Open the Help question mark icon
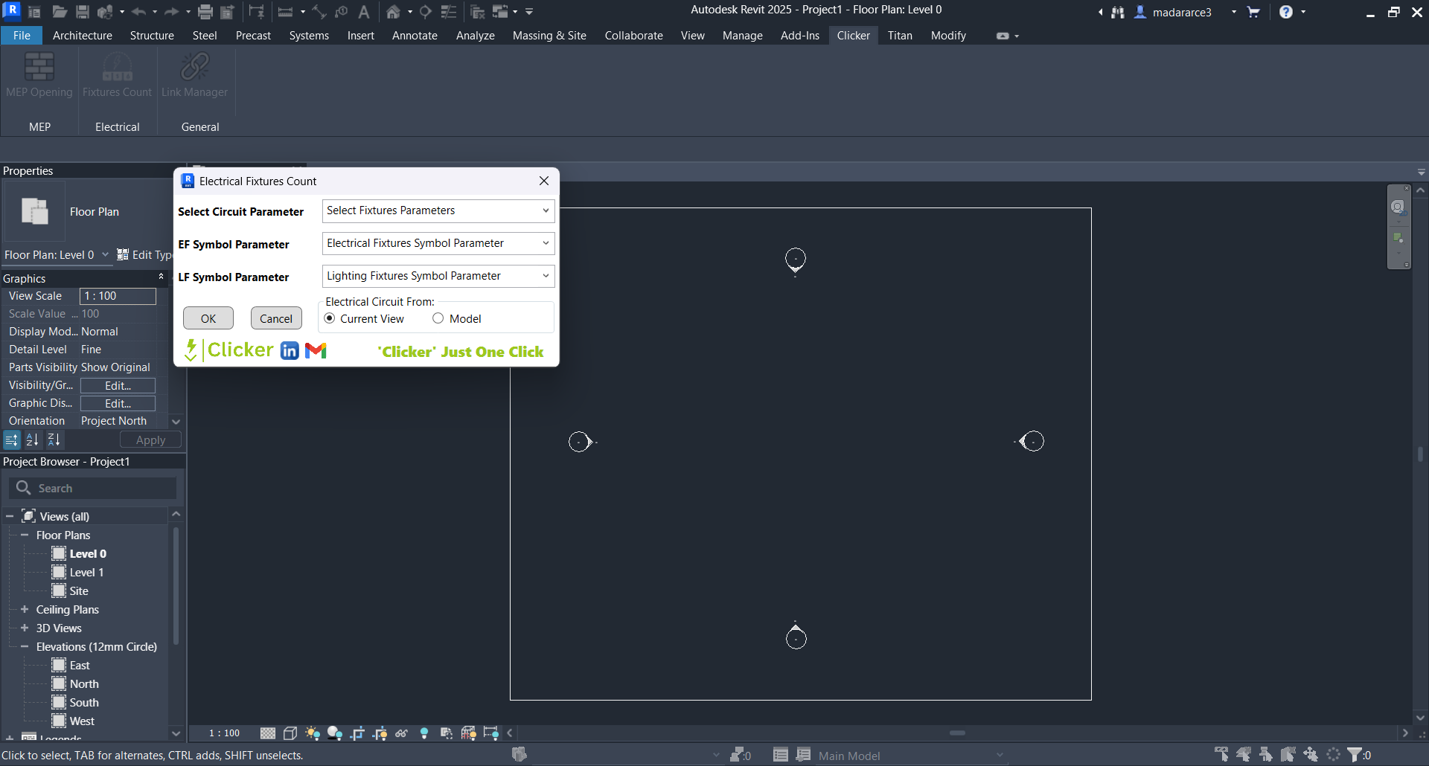Image resolution: width=1429 pixels, height=766 pixels. coord(1286,12)
